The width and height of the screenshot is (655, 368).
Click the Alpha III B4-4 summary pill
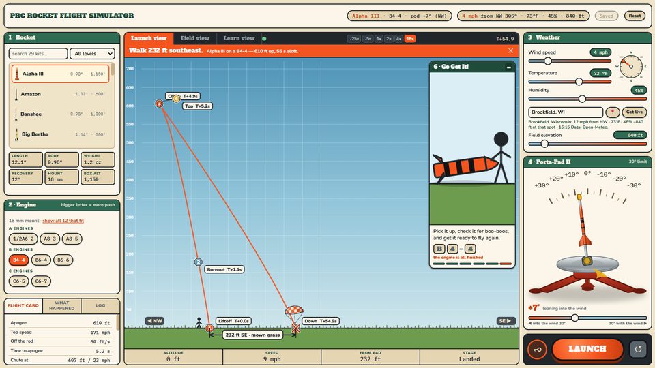pyautogui.click(x=399, y=16)
